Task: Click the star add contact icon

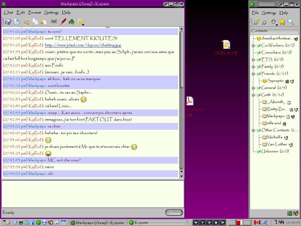Action: point(282,22)
